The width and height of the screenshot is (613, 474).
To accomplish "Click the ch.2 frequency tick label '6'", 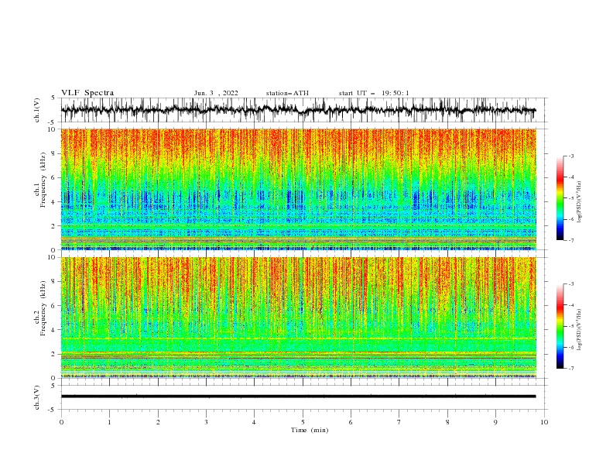I will [54, 305].
